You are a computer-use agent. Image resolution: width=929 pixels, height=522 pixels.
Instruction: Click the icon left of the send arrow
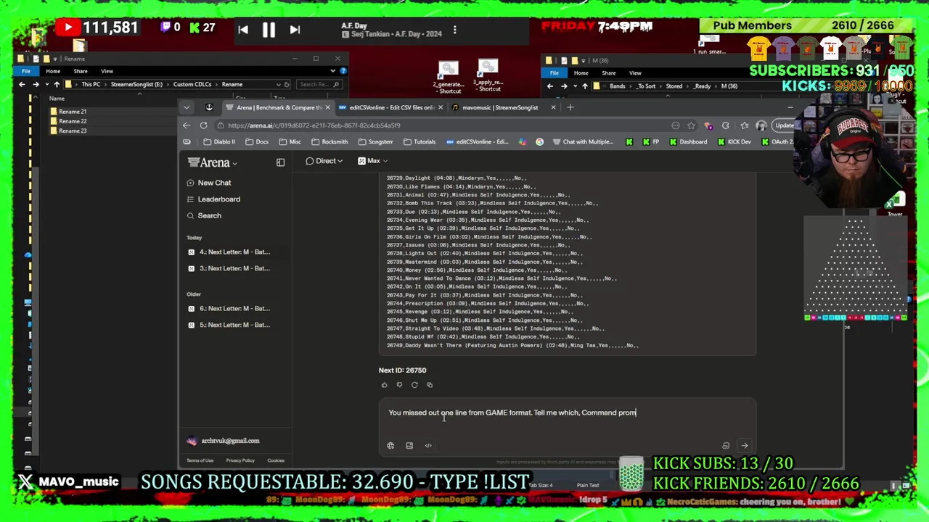coord(726,446)
